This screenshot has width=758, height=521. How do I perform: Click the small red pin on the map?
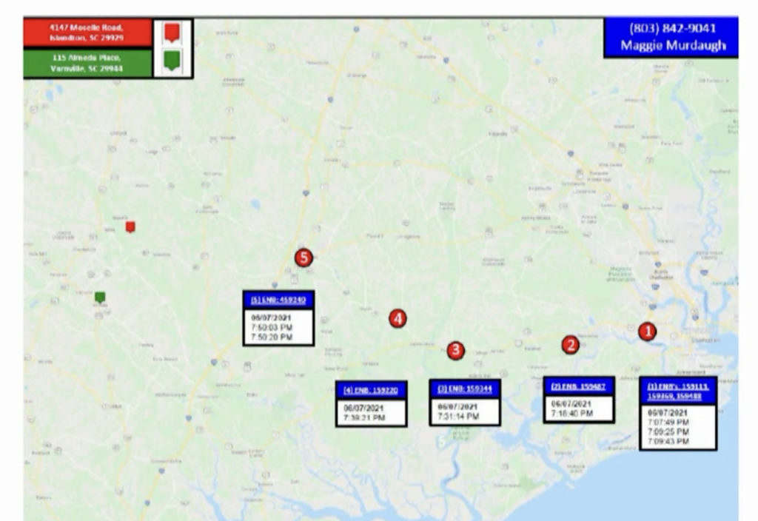tap(130, 226)
